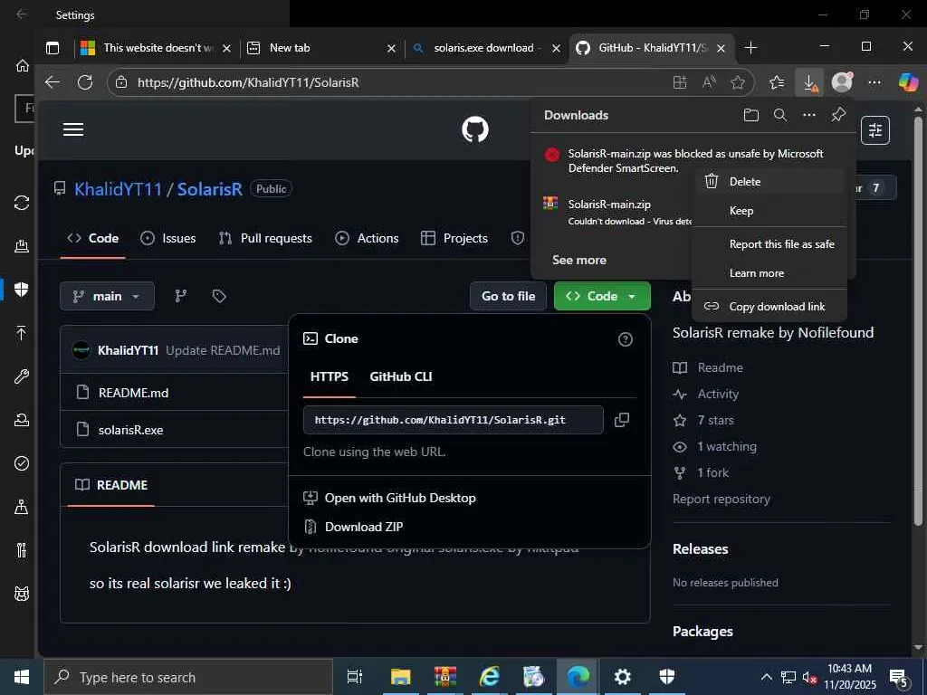Open the Issues repository tab
The image size is (927, 695).
[x=167, y=238]
